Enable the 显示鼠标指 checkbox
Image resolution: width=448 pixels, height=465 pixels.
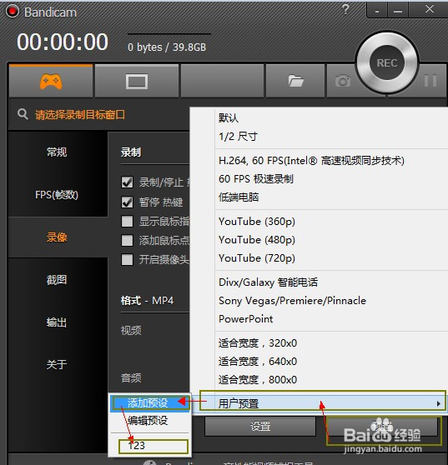tap(127, 221)
